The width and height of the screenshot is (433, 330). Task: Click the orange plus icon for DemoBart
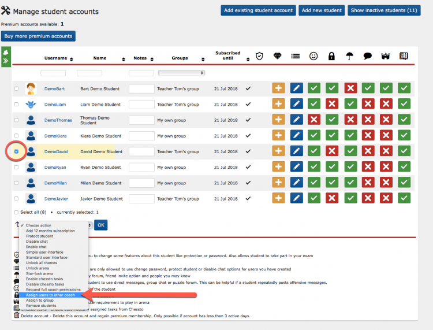pyautogui.click(x=278, y=88)
